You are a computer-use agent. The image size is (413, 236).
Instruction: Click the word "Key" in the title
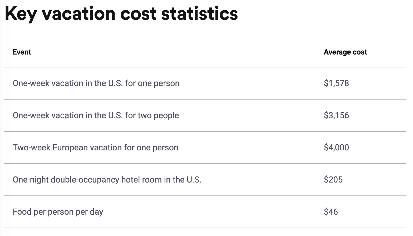[x=21, y=14]
